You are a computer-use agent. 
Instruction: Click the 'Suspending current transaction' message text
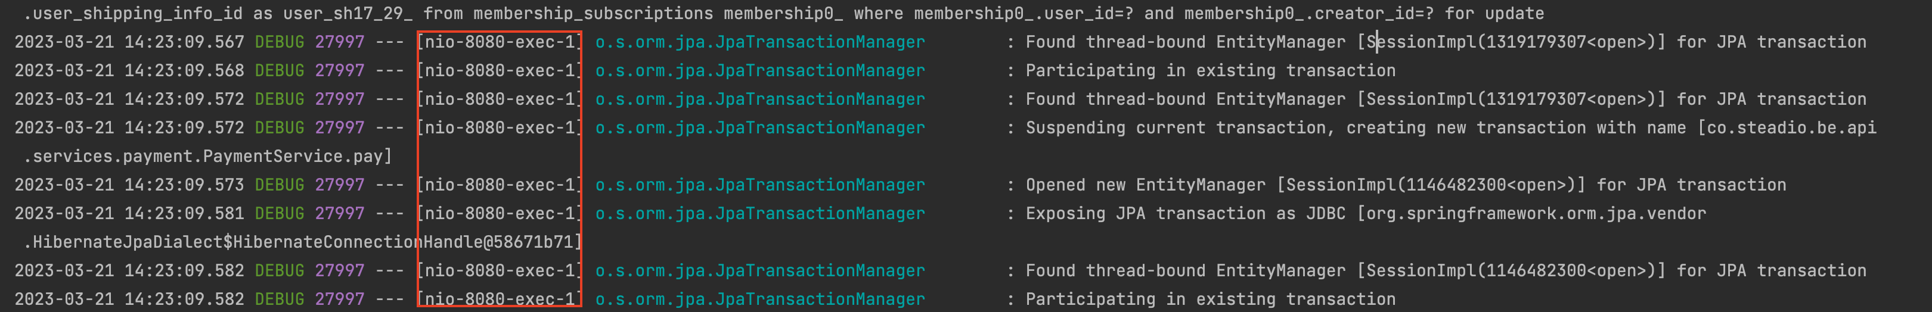(x=1176, y=127)
